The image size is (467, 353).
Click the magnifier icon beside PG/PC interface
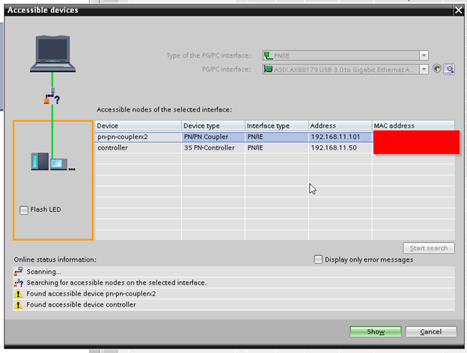449,69
